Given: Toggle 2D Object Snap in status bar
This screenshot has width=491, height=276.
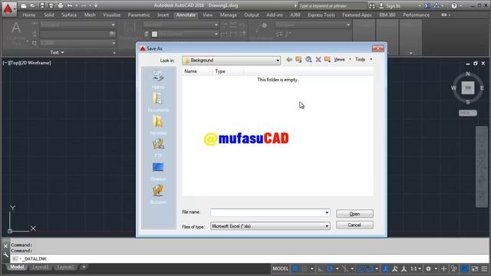Looking at the screenshot, I should coord(370,268).
